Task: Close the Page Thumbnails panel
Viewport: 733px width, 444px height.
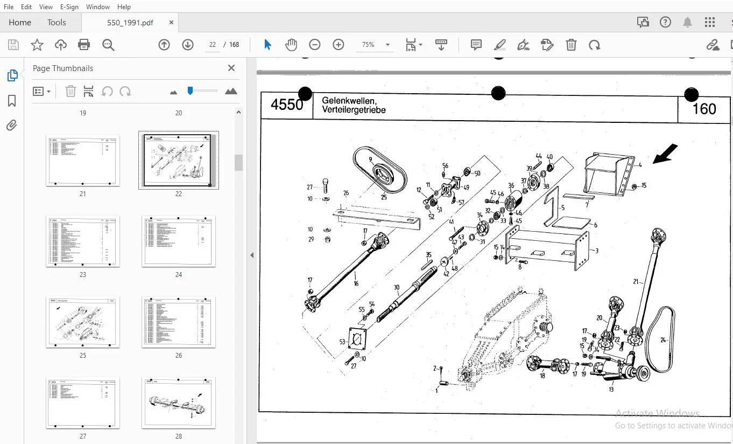Action: [x=231, y=68]
